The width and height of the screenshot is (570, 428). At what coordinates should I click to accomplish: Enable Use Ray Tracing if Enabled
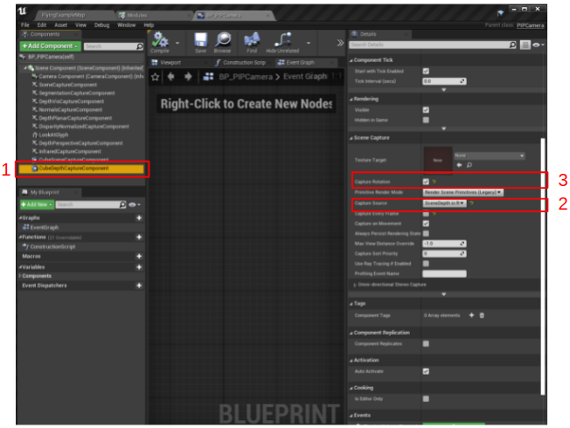(426, 264)
